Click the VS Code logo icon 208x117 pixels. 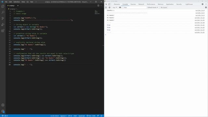(2, 2)
